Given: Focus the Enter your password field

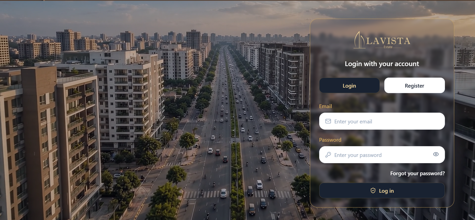Looking at the screenshot, I should pyautogui.click(x=382, y=155).
